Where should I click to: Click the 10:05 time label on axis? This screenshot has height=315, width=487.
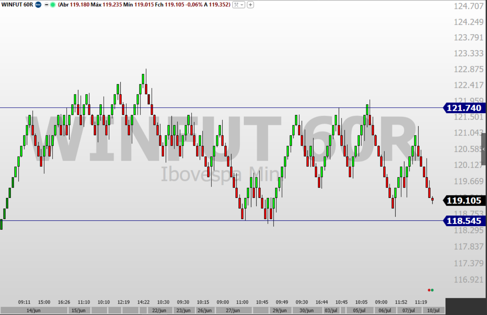(361, 302)
